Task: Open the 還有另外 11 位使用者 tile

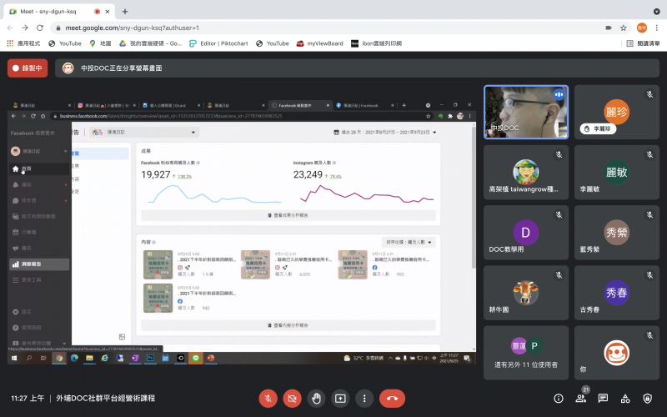Action: tap(526, 353)
